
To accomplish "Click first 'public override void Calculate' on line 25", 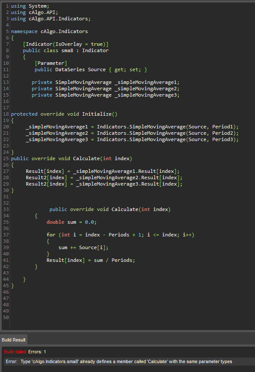I will point(71,158).
